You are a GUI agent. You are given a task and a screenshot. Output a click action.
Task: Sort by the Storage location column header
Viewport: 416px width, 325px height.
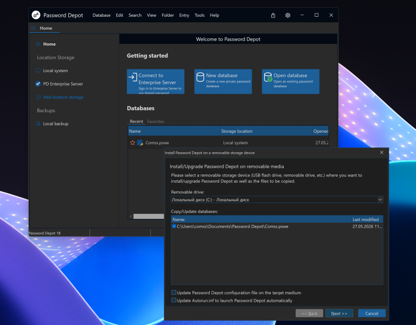266,131
